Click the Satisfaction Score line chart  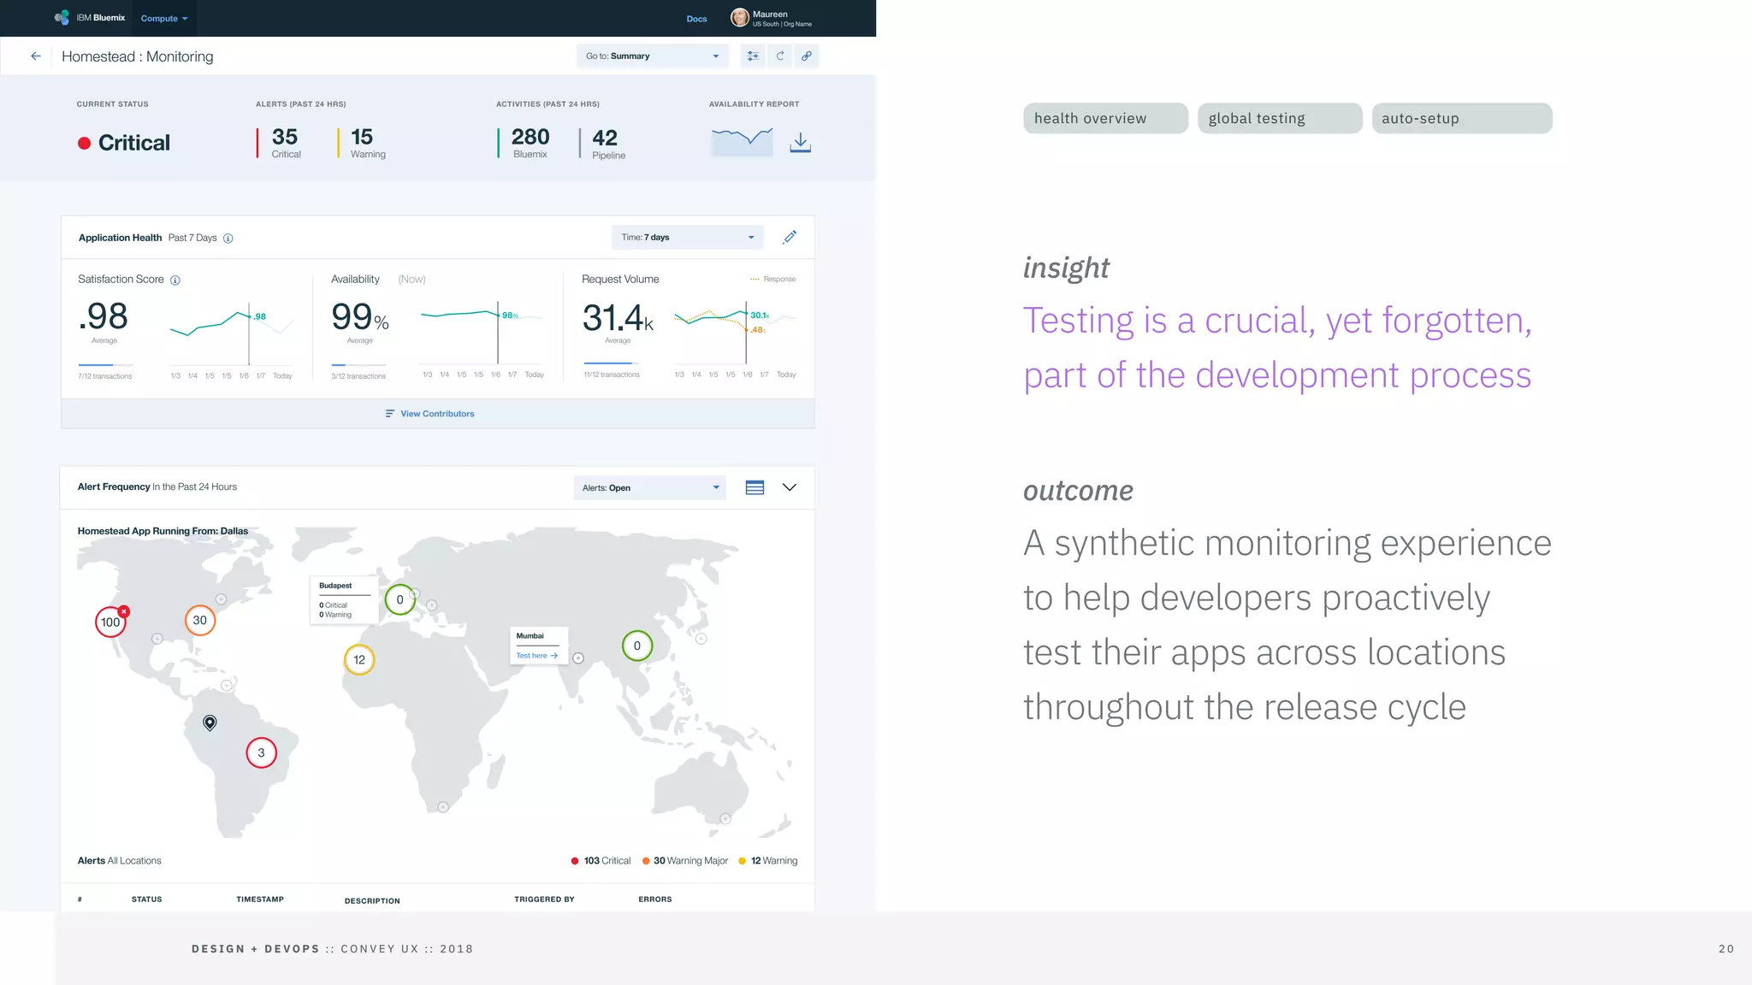[231, 335]
